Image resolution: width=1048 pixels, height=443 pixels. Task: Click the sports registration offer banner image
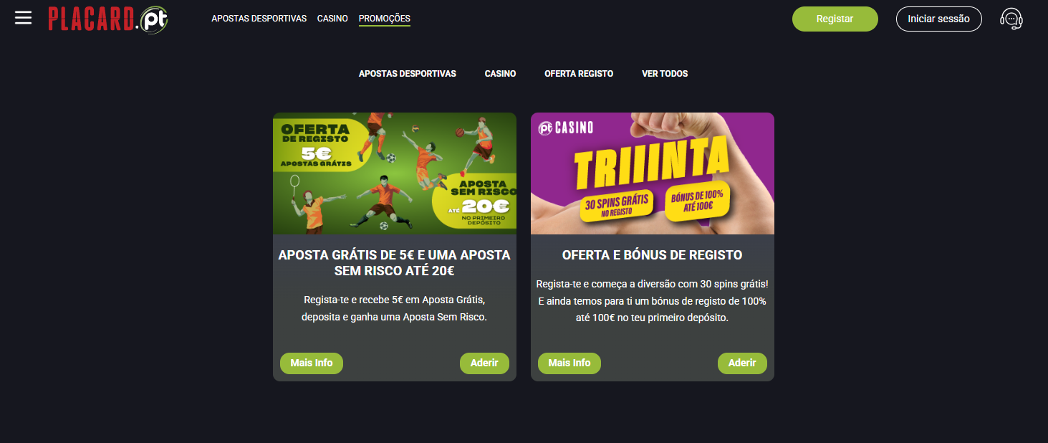(x=395, y=173)
